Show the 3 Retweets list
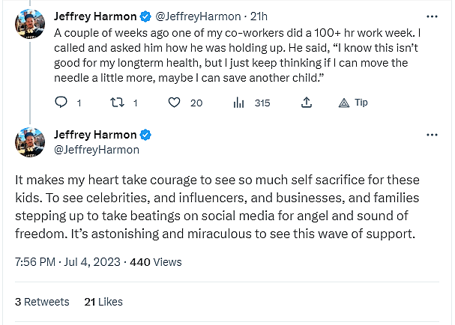455x325 pixels. (x=42, y=302)
